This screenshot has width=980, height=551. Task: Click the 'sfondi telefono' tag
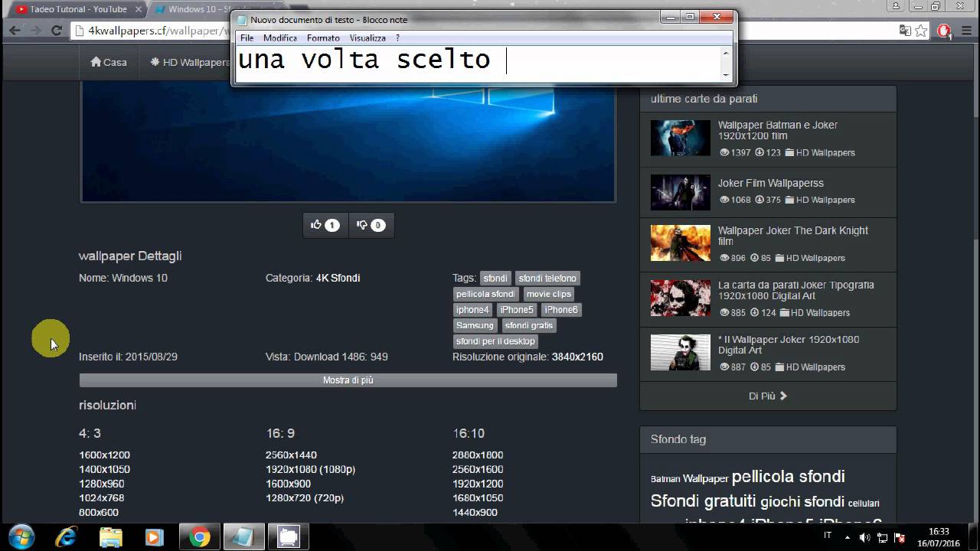tap(547, 279)
